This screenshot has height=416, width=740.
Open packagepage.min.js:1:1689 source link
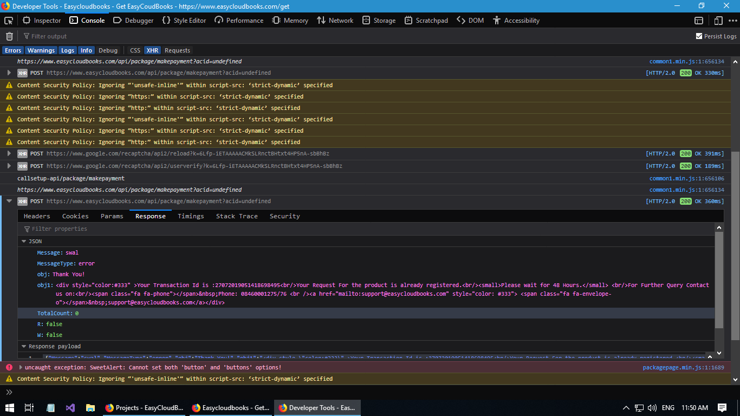[x=683, y=367]
